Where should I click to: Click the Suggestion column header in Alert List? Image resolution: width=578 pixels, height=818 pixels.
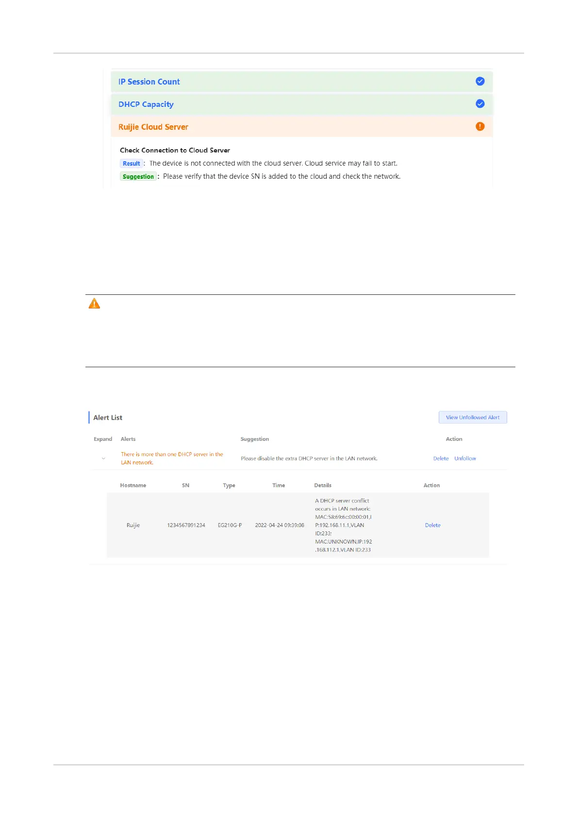(255, 439)
